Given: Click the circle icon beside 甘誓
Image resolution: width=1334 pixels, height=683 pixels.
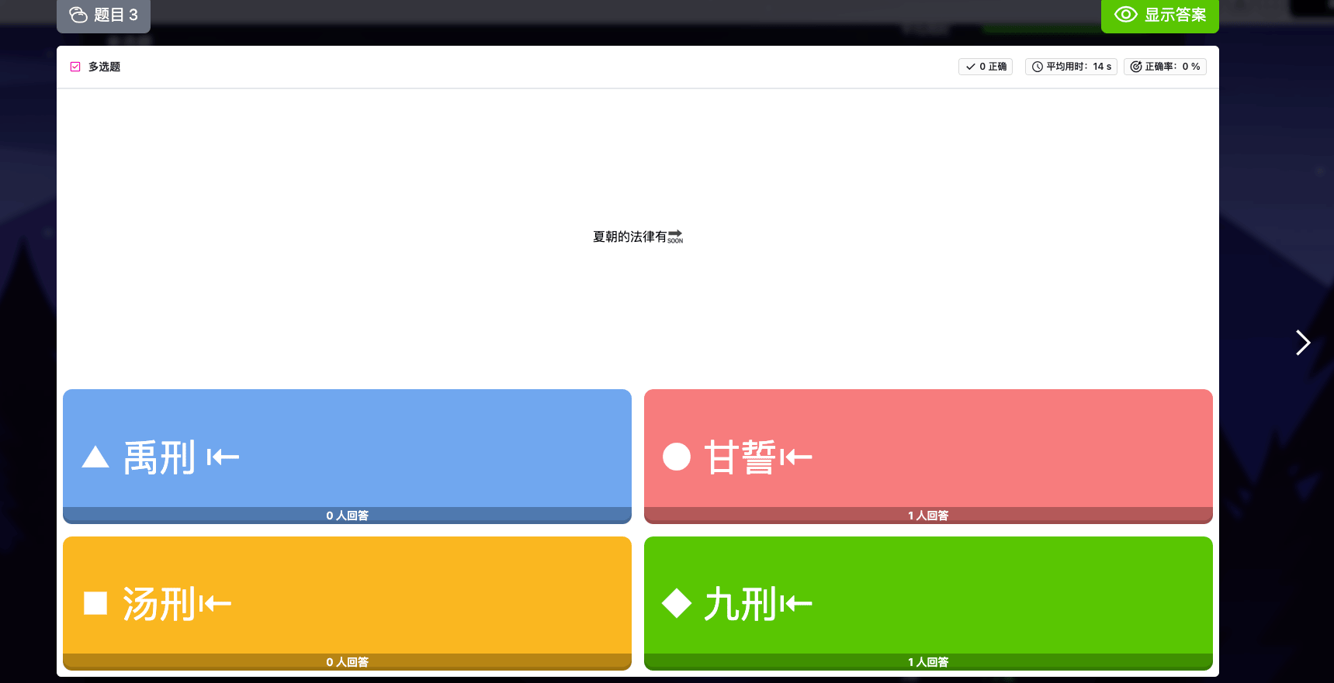Looking at the screenshot, I should pos(677,457).
